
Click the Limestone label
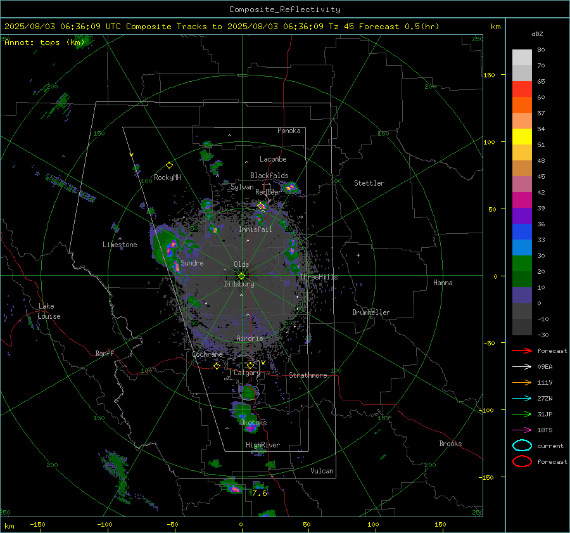tap(120, 245)
